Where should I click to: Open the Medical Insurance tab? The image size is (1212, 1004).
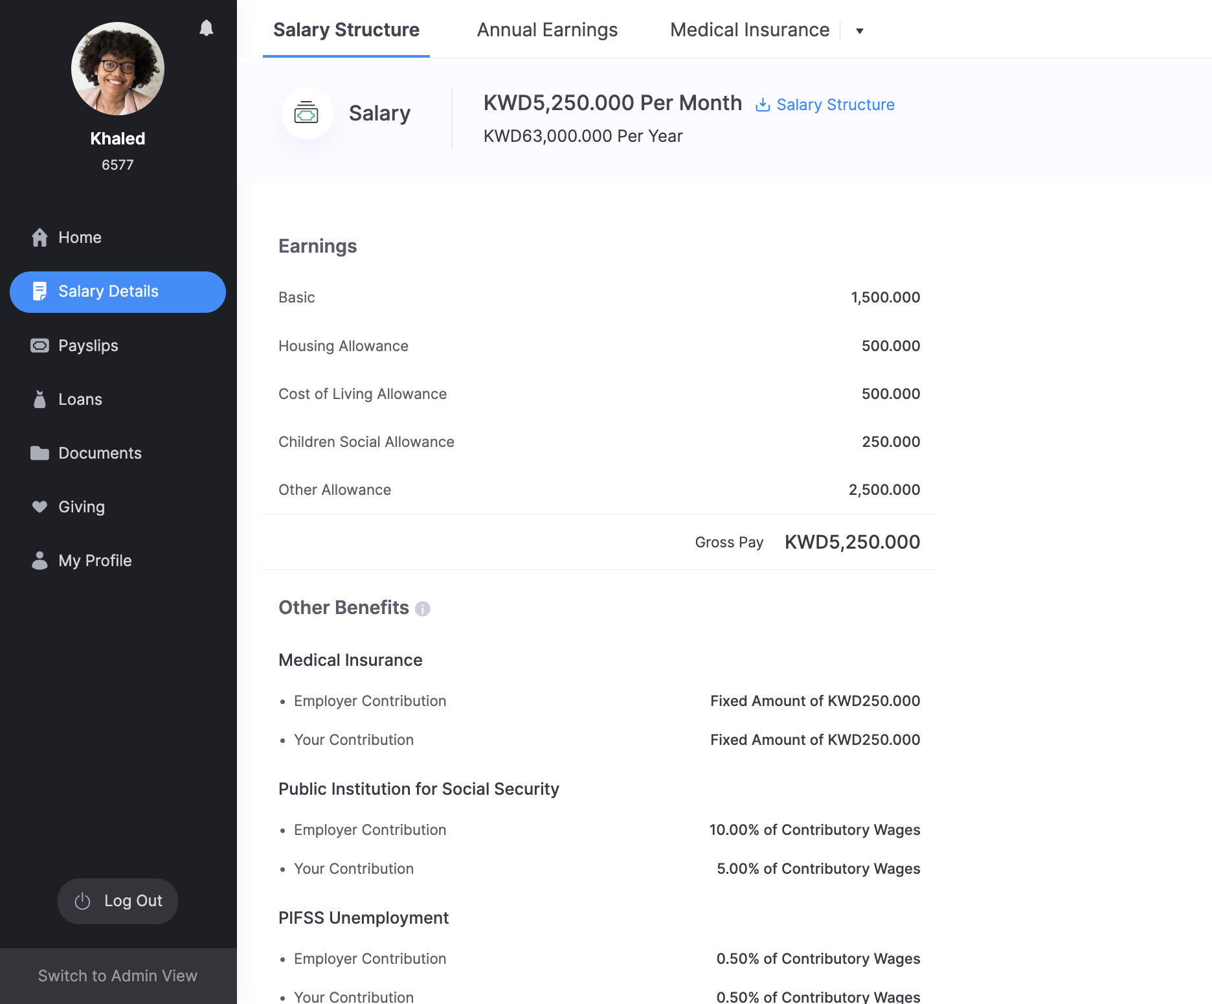(x=750, y=30)
